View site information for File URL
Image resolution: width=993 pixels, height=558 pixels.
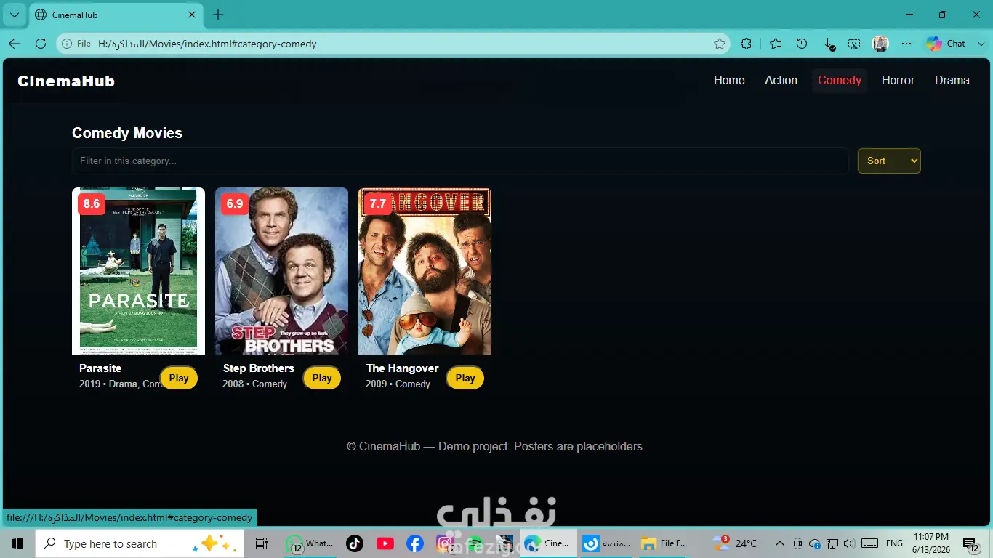point(76,44)
